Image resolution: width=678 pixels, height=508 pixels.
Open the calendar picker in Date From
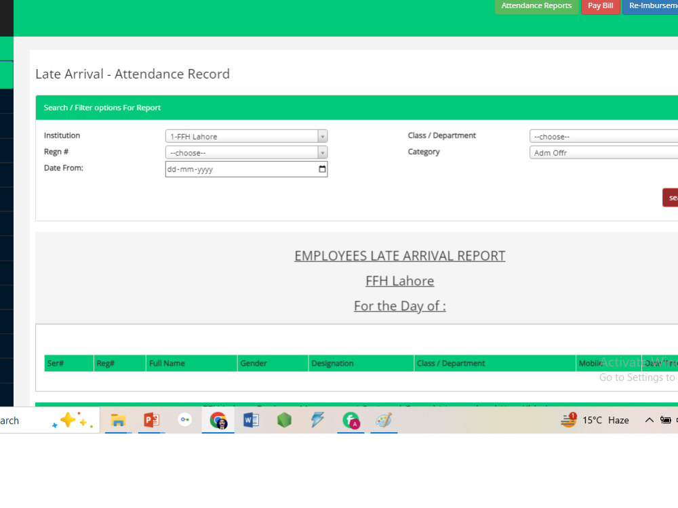point(322,169)
